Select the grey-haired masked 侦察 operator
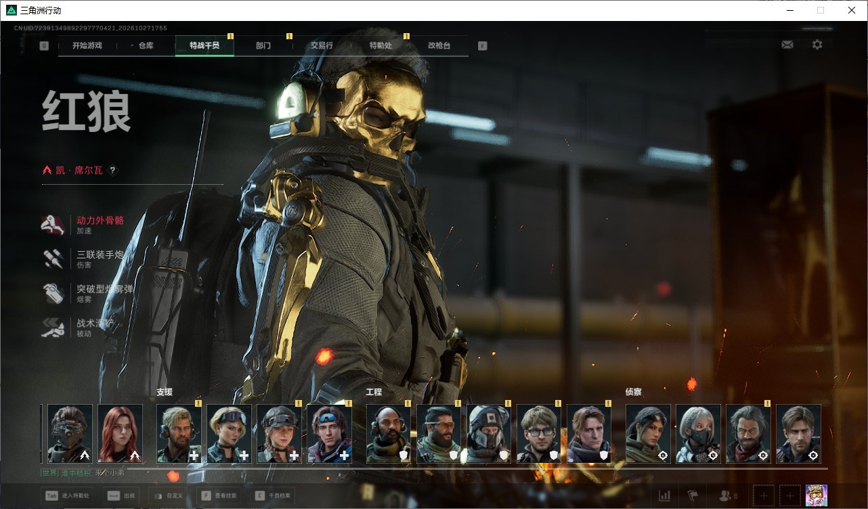Screen dimensions: 868x509 point(699,434)
